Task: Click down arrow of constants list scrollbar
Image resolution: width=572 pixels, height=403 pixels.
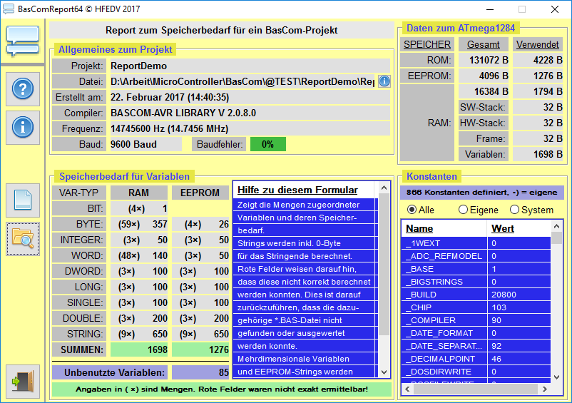Action: point(556,377)
